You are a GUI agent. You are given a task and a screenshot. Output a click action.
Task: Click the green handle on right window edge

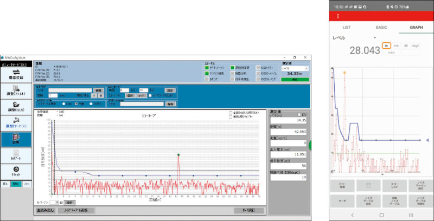click(x=311, y=144)
